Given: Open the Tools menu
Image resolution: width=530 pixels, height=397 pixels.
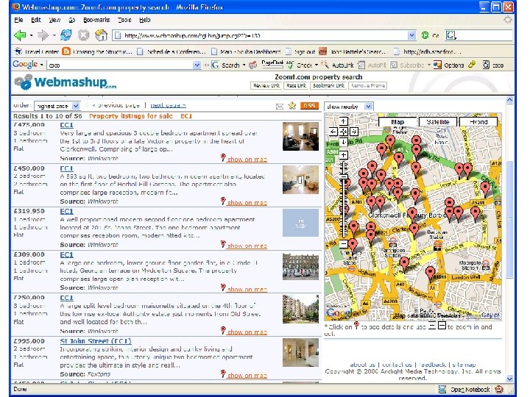Looking at the screenshot, I should 124,20.
